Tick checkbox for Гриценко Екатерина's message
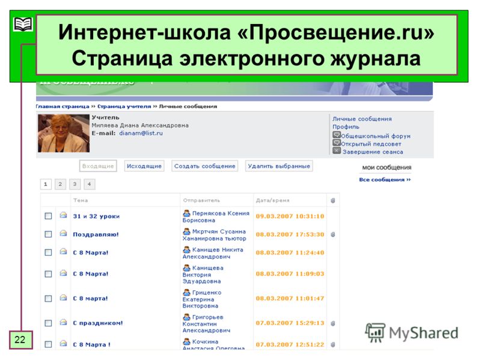The width and height of the screenshot is (481, 360). coord(48,298)
